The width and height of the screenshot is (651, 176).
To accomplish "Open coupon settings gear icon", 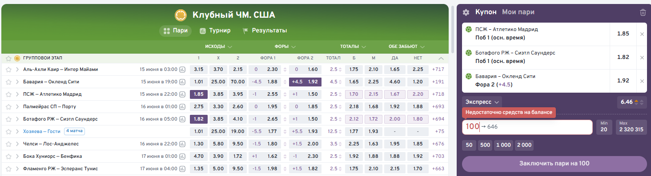I will tap(466, 12).
